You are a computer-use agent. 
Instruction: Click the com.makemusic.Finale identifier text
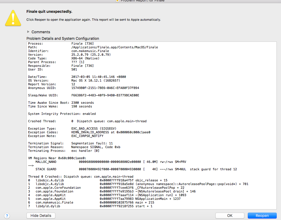click(90, 51)
